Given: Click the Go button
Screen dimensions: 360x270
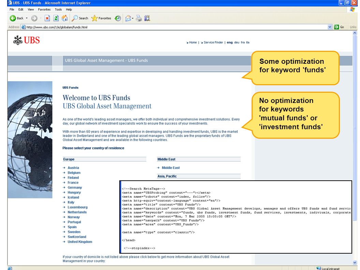Looking at the screenshot, I should [x=339, y=27].
